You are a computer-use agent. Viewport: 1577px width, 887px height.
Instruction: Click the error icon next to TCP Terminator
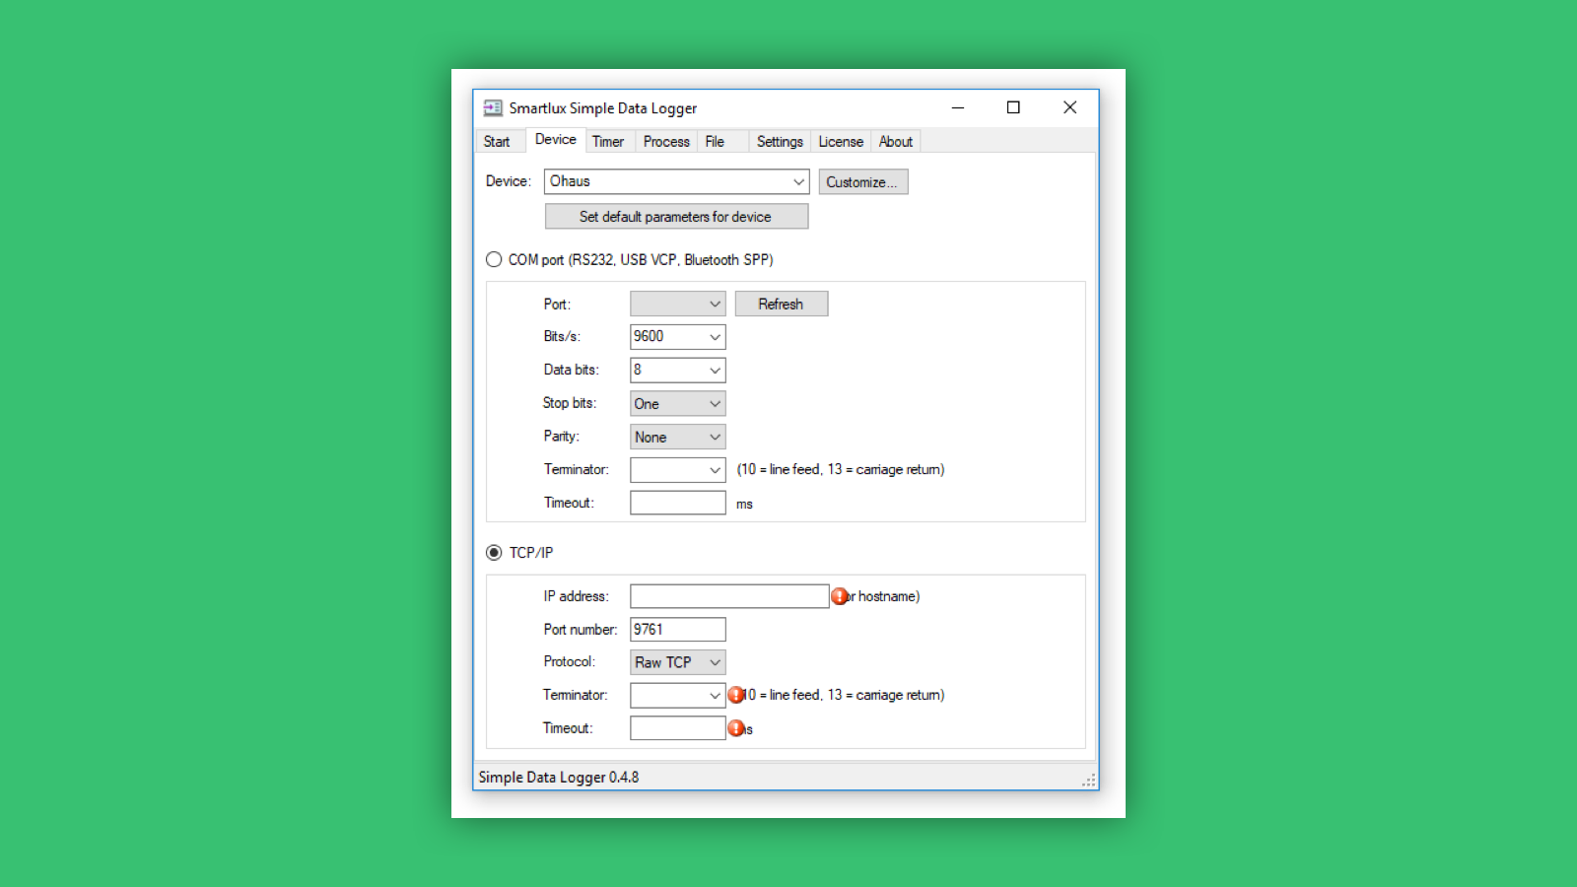tap(737, 695)
